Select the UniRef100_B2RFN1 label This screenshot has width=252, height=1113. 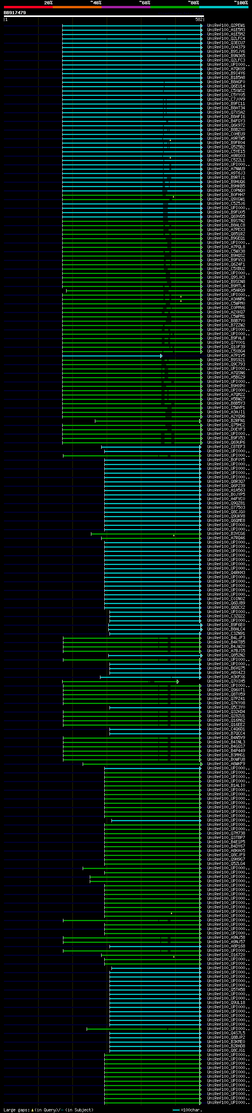pyautogui.click(x=226, y=421)
